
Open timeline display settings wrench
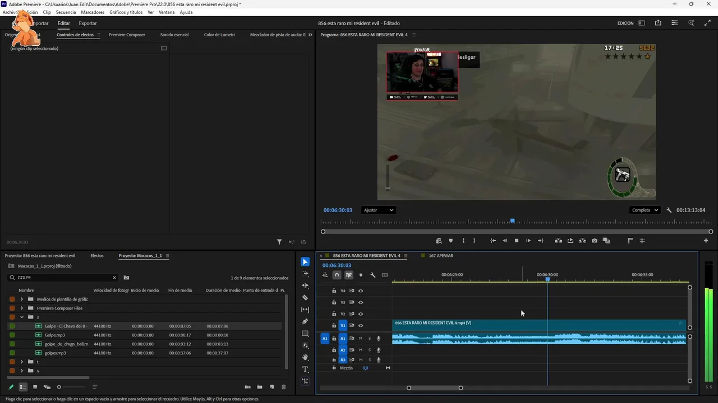(372, 275)
